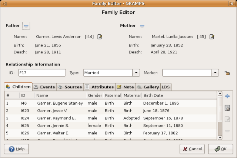Click the family ID field F17

point(41,73)
